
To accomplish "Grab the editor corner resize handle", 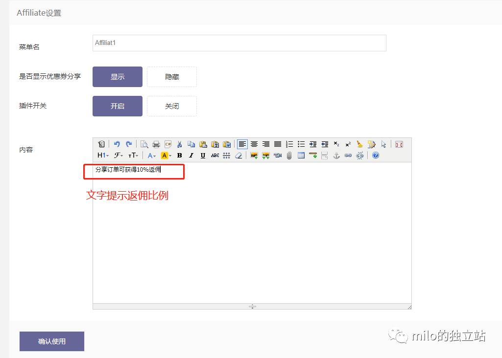I will 409,307.
